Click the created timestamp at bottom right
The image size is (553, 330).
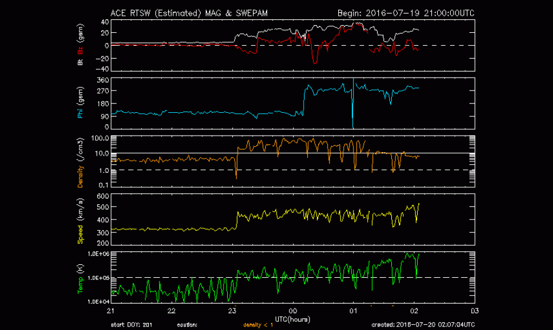tap(423, 325)
